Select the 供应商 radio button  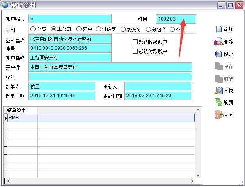coord(98,29)
